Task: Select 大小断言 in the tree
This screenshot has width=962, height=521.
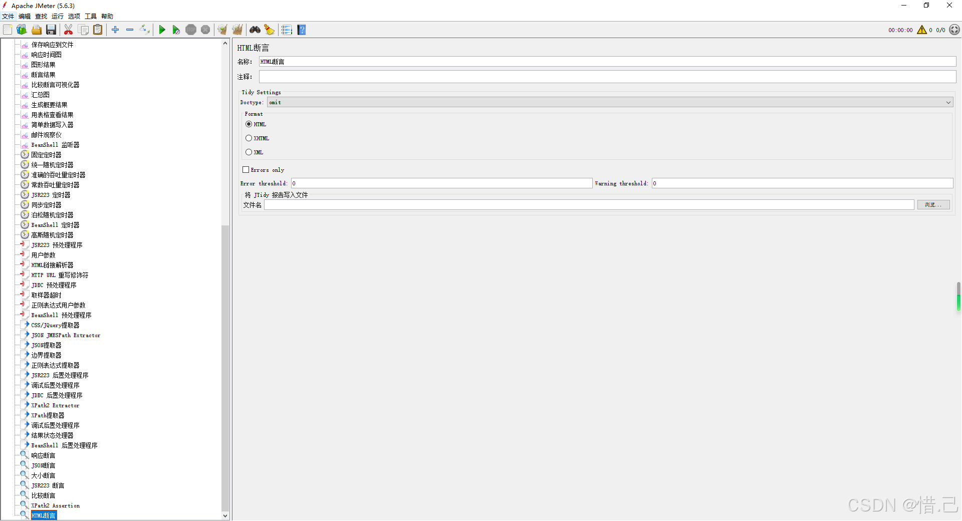Action: click(x=43, y=475)
